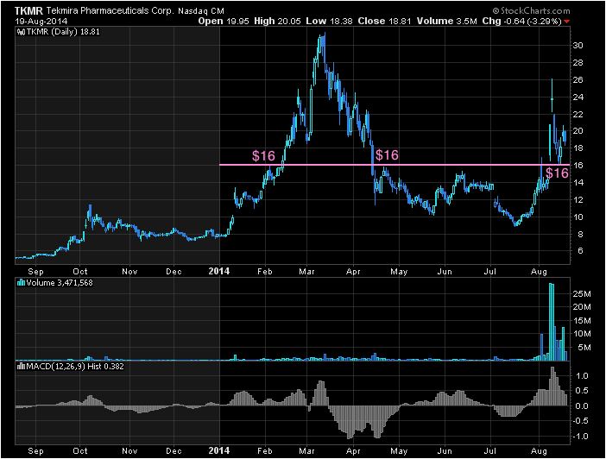This screenshot has width=606, height=459.
Task: Click the red down-arrow change indicator
Action: point(566,22)
